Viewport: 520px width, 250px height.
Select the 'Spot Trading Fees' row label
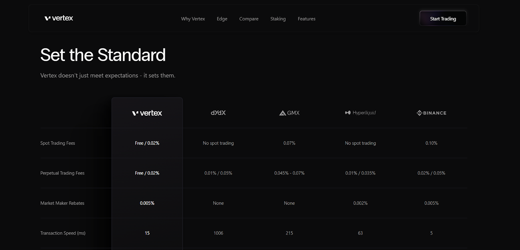58,143
